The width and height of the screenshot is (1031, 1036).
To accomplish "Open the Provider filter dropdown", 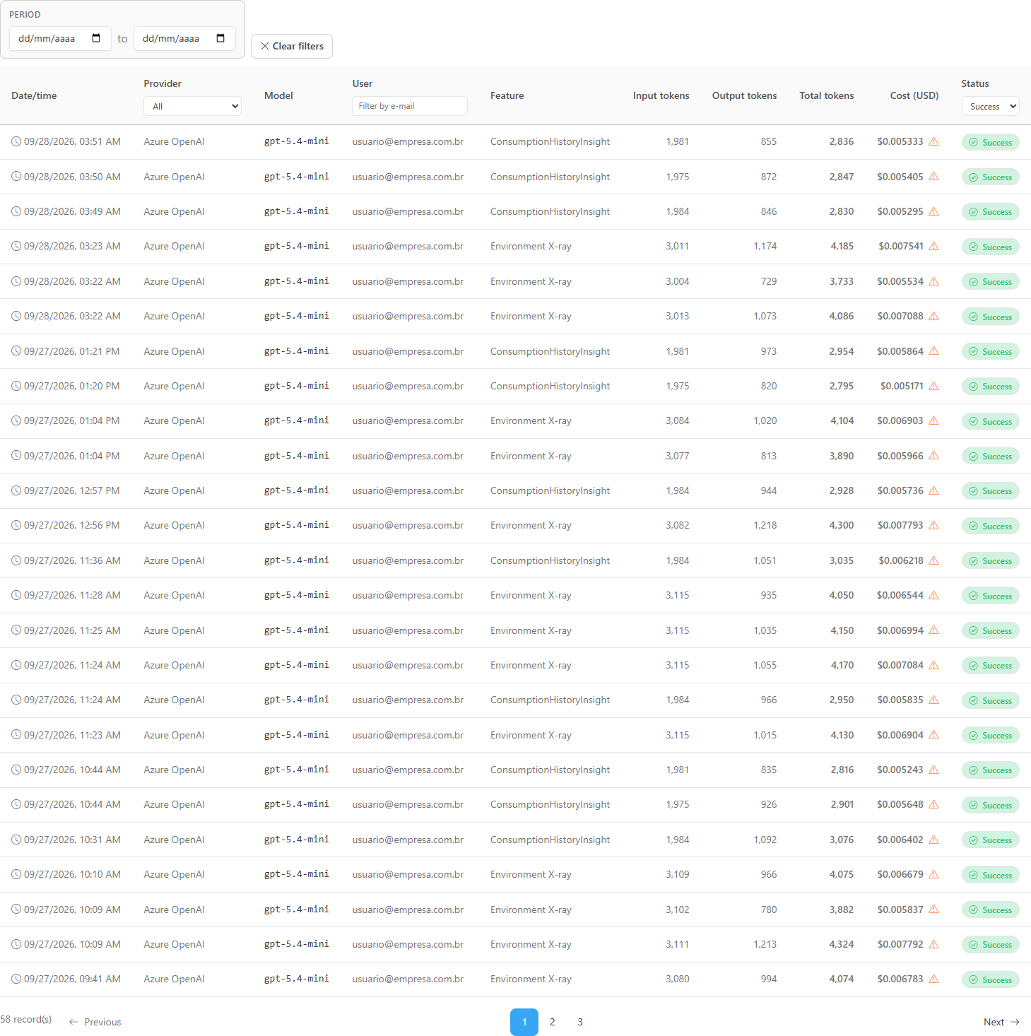I will pyautogui.click(x=192, y=106).
